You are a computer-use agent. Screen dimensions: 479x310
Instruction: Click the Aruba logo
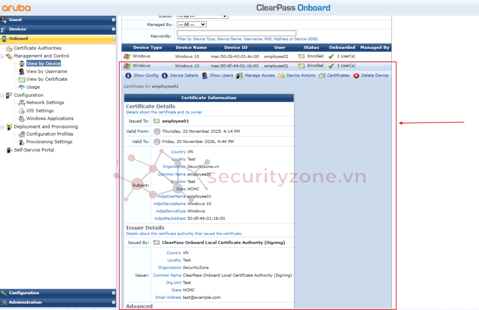pos(16,8)
